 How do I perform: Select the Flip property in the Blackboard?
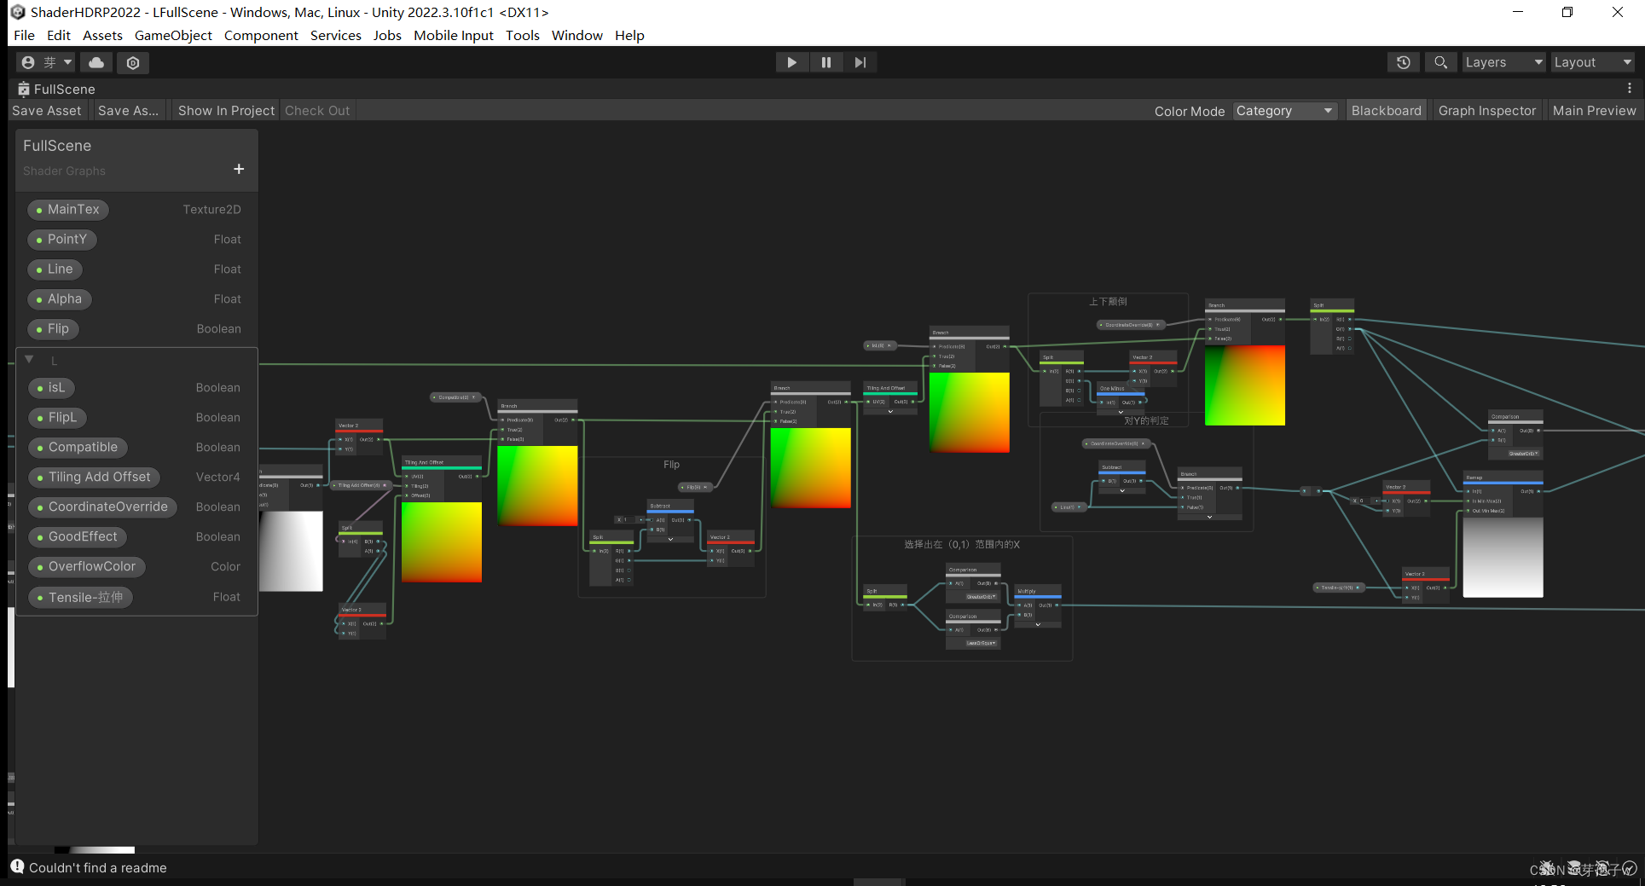pos(54,328)
